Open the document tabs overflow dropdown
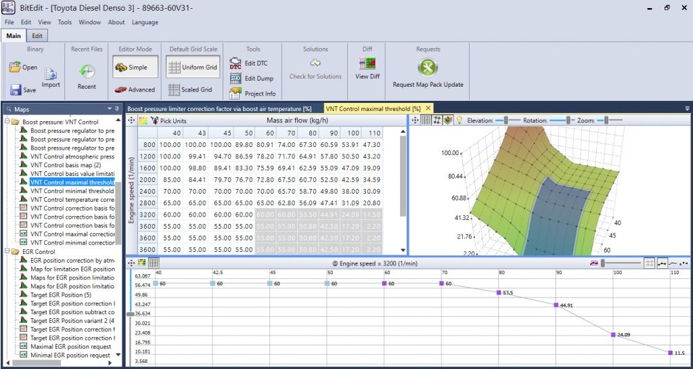The image size is (693, 369). [688, 108]
